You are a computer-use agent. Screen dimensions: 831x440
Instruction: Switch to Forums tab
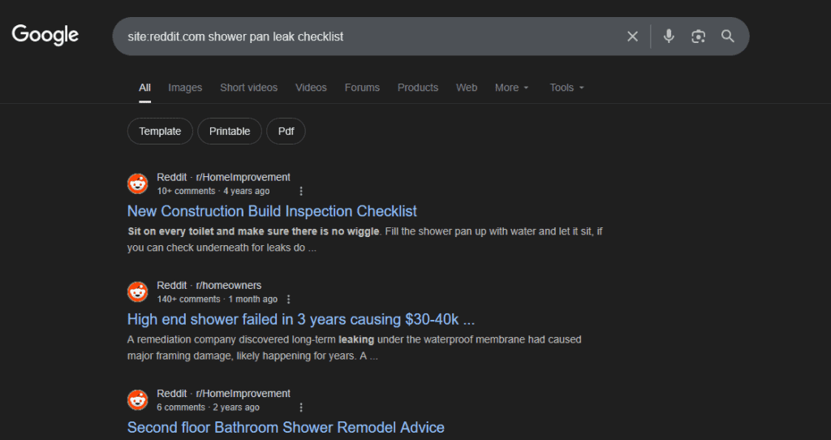(362, 88)
